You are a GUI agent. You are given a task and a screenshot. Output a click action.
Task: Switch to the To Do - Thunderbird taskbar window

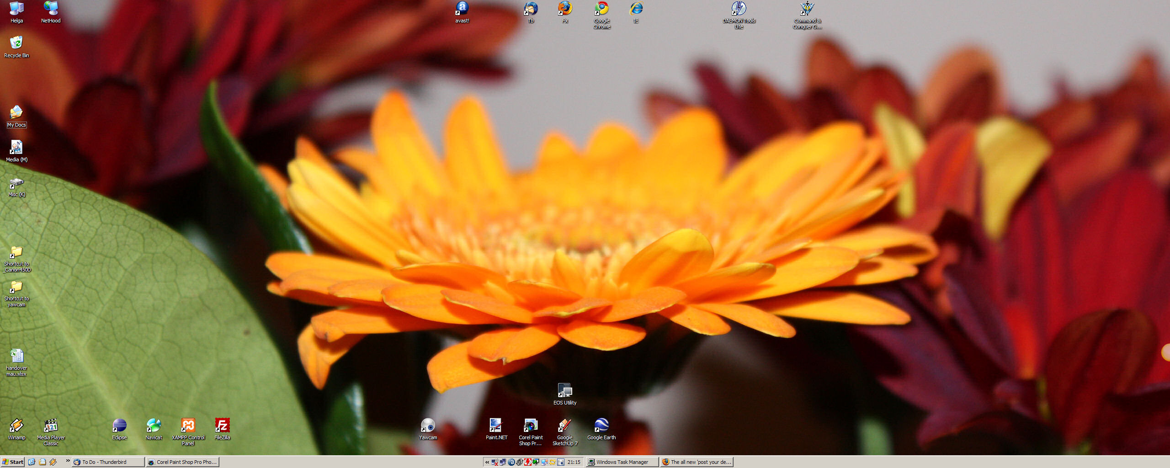[108, 462]
